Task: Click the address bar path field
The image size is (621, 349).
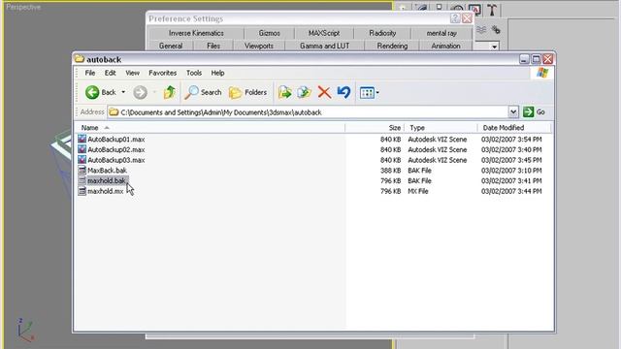Action: [x=308, y=112]
